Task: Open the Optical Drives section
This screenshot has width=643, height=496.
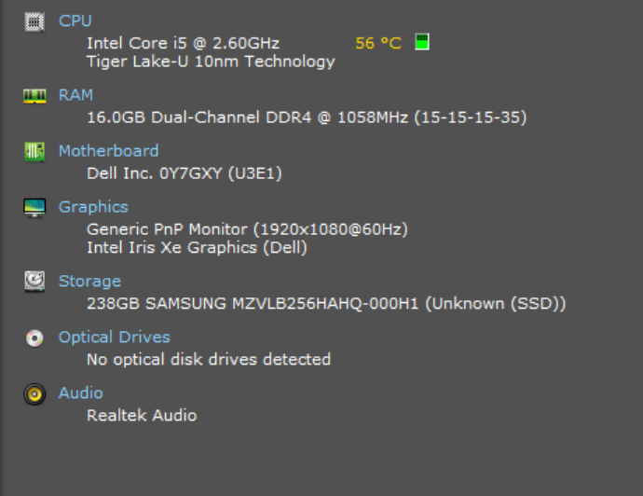Action: [114, 338]
